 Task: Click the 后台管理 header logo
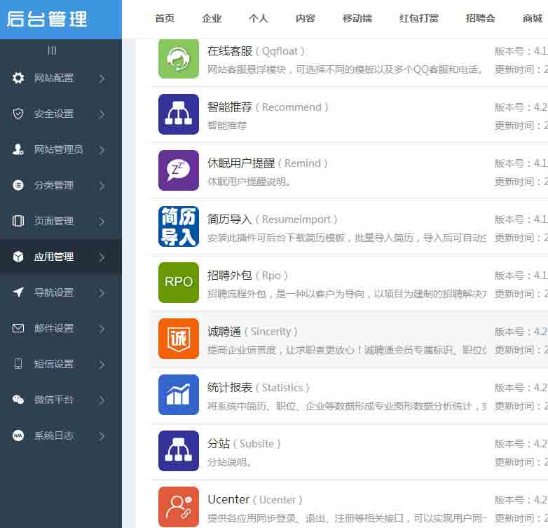point(48,19)
